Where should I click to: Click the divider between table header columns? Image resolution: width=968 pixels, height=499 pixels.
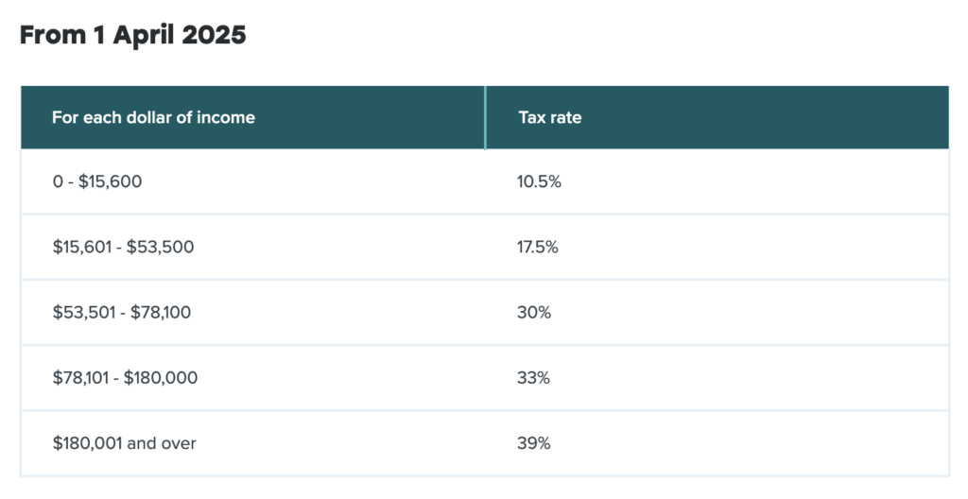pos(485,118)
